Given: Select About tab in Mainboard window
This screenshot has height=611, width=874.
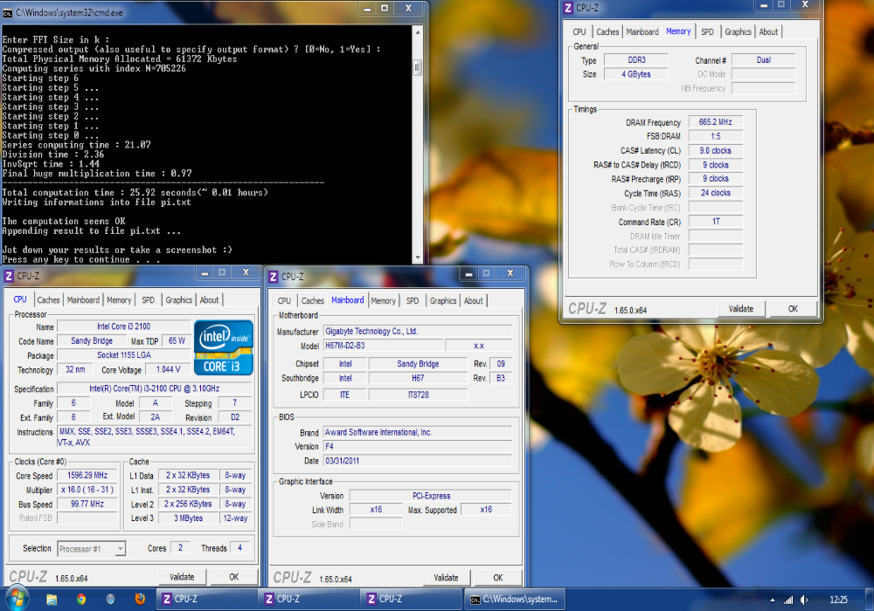Looking at the screenshot, I should tap(473, 300).
